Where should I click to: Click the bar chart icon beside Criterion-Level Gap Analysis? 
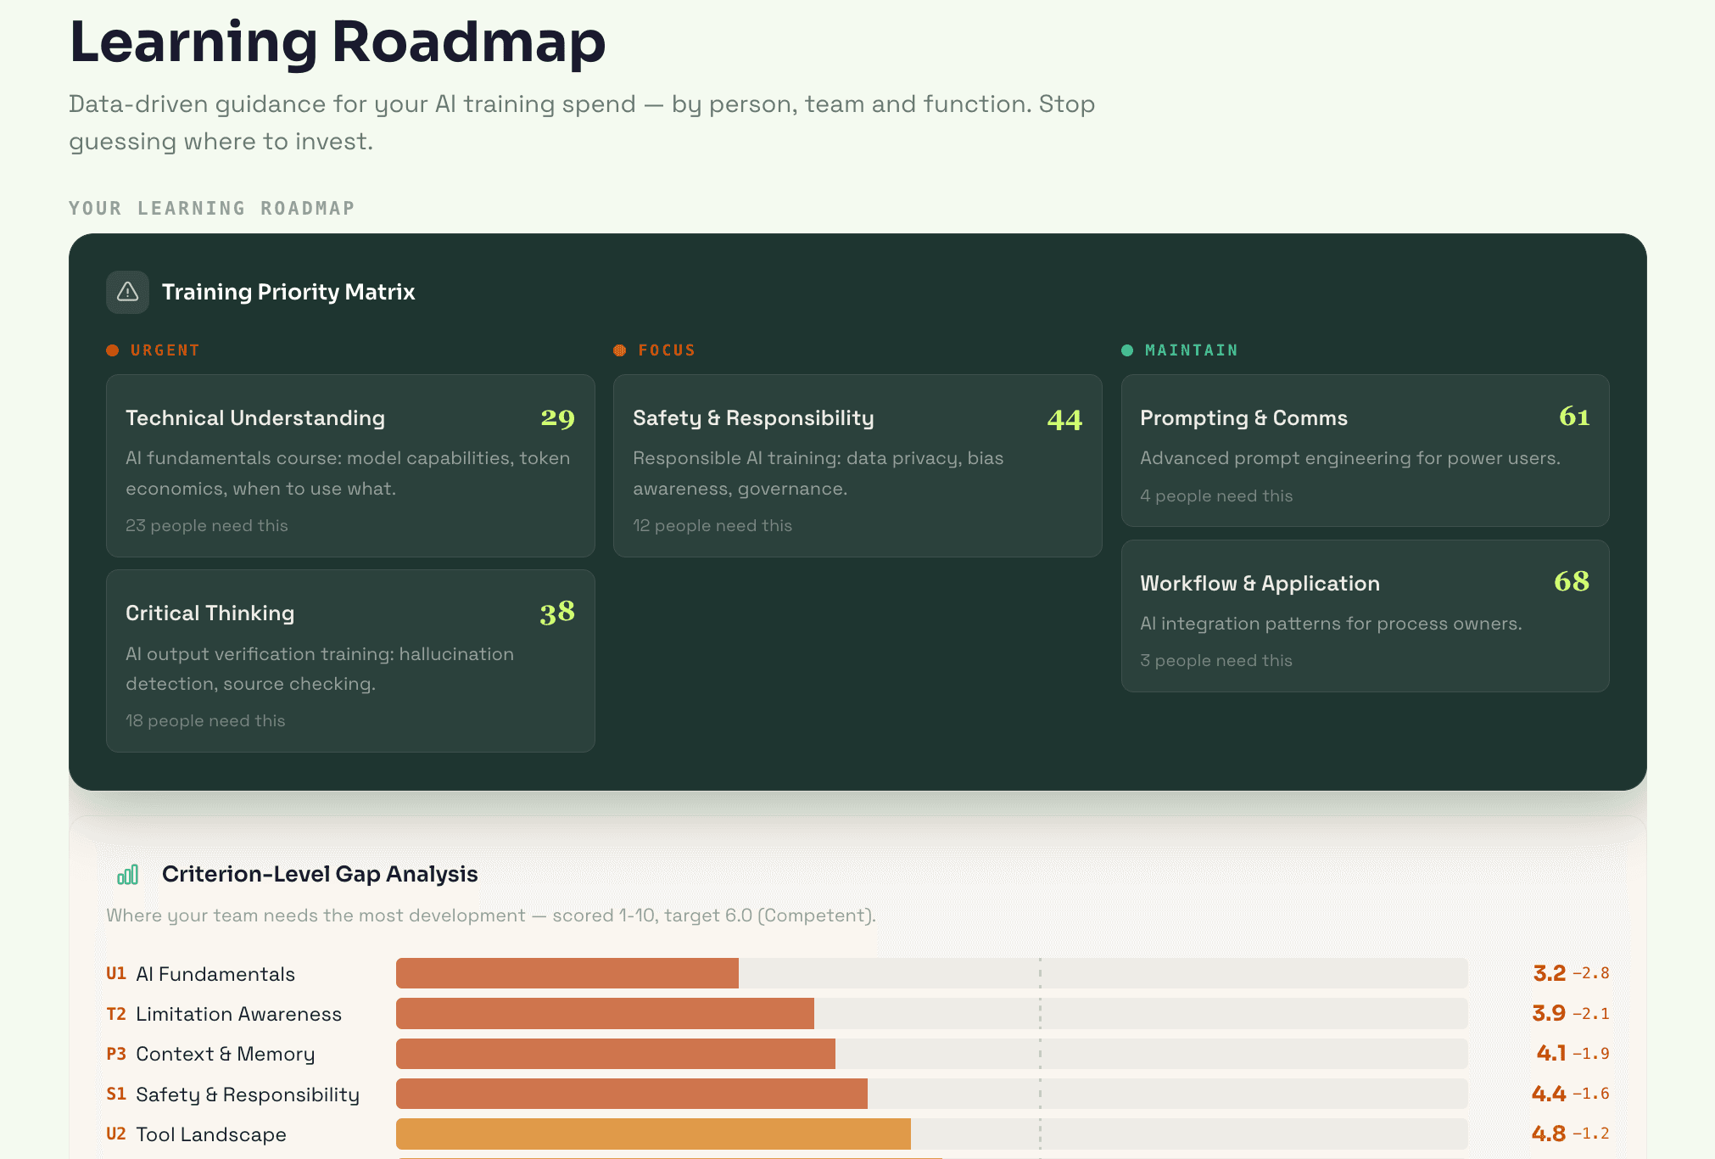[x=128, y=875]
